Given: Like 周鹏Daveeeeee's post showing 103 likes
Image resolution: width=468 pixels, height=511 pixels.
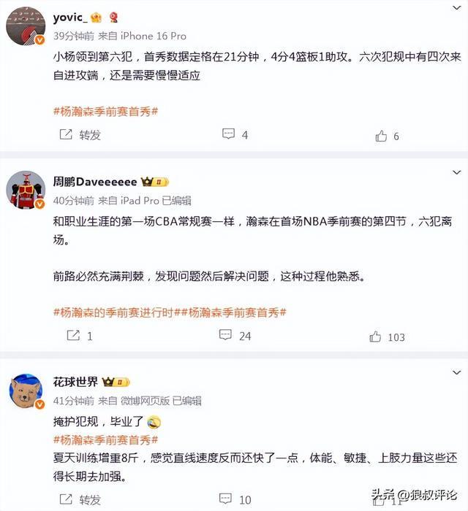Looking at the screenshot, I should (375, 337).
